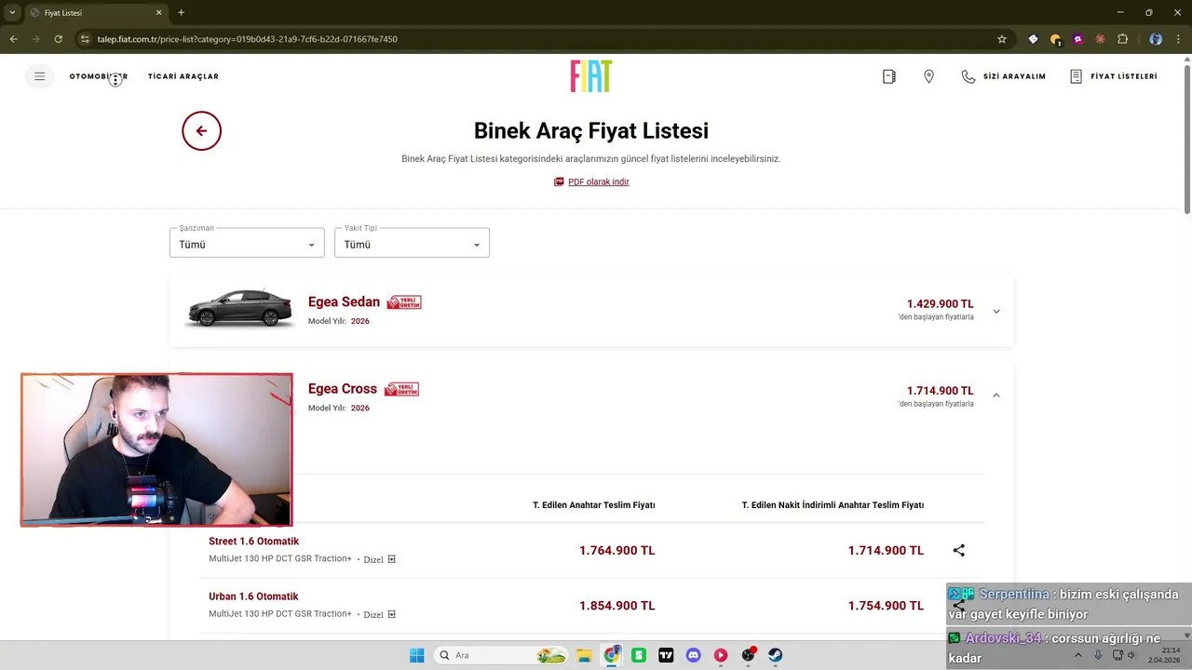Screen dimensions: 1192x670
Task: Open OBS Studio from the taskbar
Action: point(748,655)
